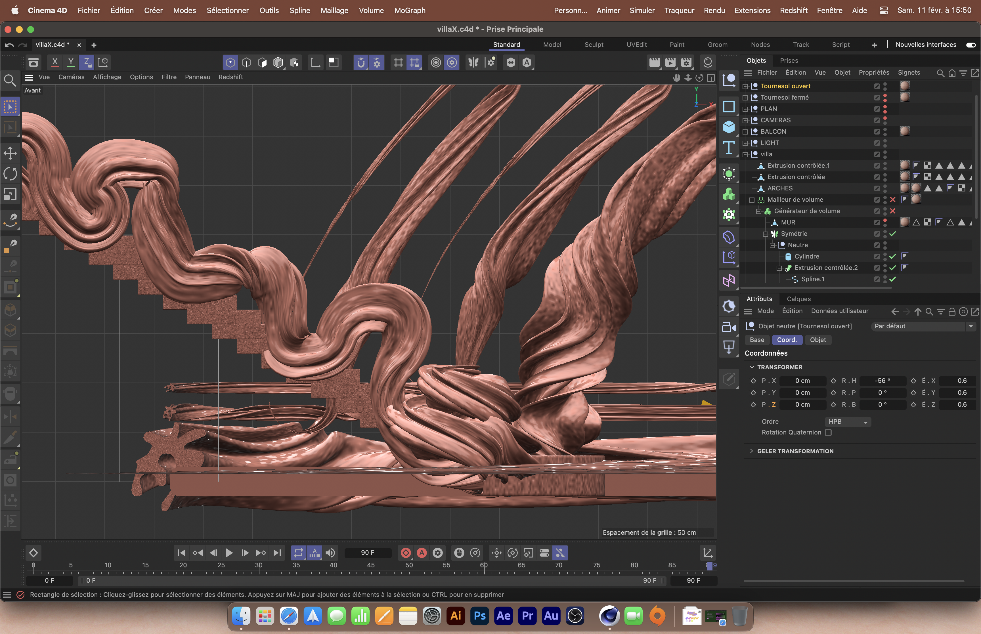The height and width of the screenshot is (634, 981).
Task: Collapse the Symétrie node
Action: [x=765, y=234]
